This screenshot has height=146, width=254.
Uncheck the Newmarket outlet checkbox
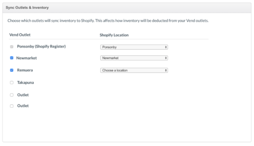coord(12,58)
